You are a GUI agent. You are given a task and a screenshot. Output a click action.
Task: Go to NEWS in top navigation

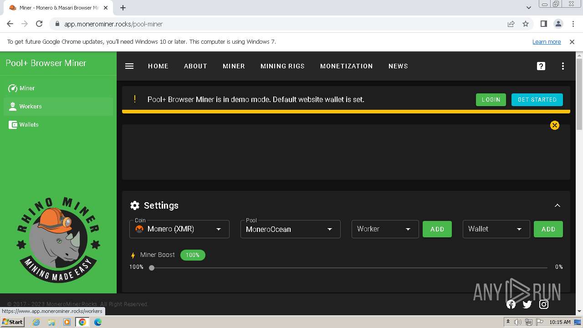pyautogui.click(x=398, y=66)
